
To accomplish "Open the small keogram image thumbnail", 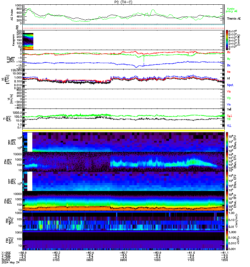I will tap(28, 41).
